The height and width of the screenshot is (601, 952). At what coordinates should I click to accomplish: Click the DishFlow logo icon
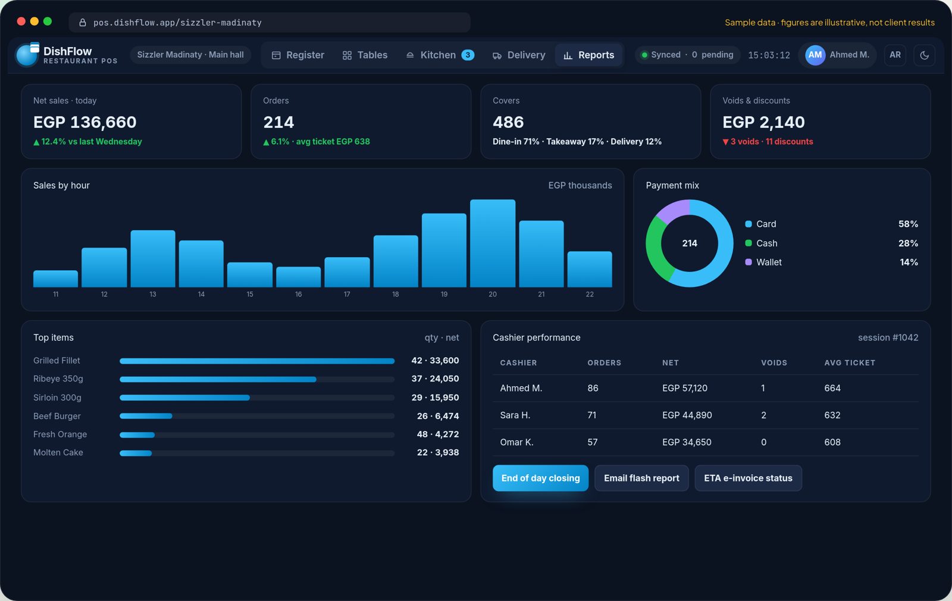(x=27, y=55)
